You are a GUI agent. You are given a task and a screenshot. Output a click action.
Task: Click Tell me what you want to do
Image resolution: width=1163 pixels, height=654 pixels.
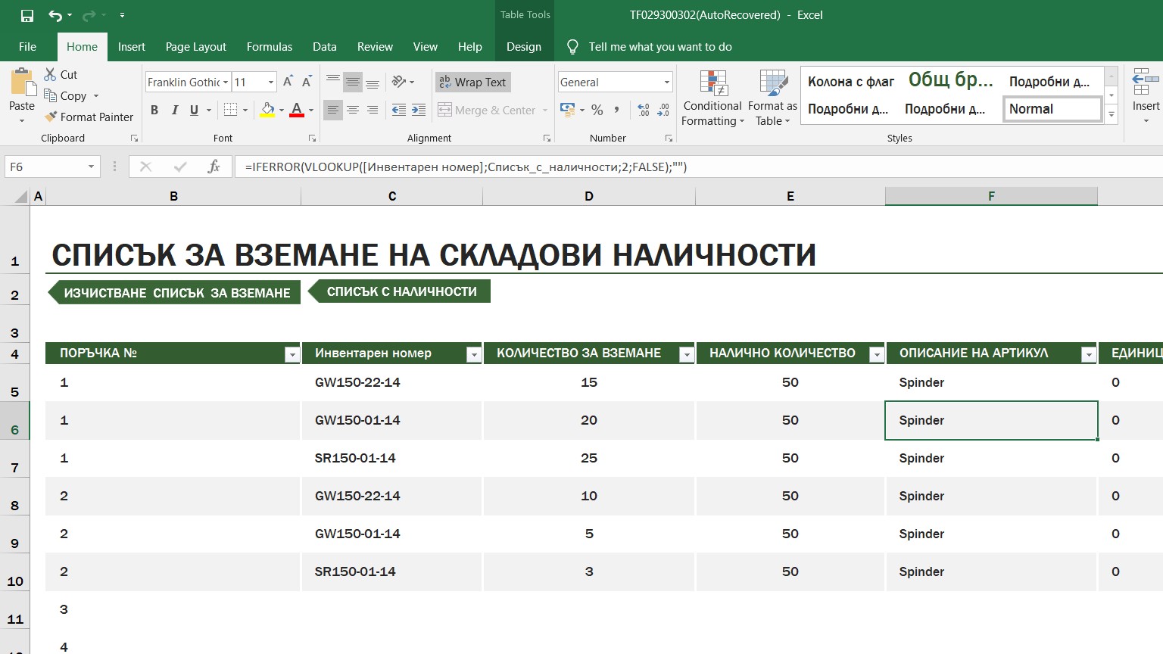coord(659,46)
